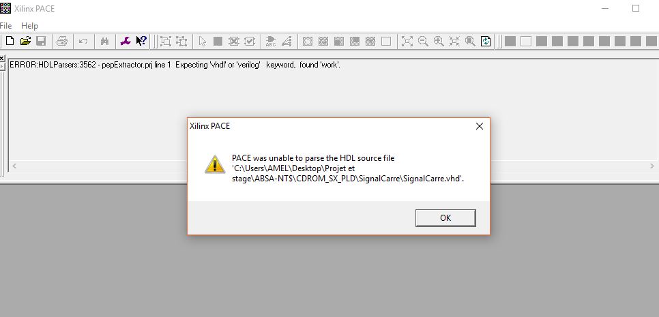
Task: Click the context help arrow-question icon
Action: pyautogui.click(x=141, y=41)
